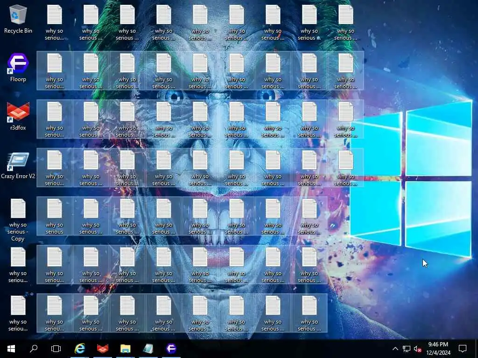Select the Crazy Error V2 shortcut

click(18, 165)
